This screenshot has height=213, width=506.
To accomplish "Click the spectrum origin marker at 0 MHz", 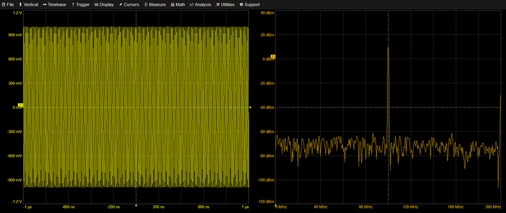I will [x=275, y=205].
